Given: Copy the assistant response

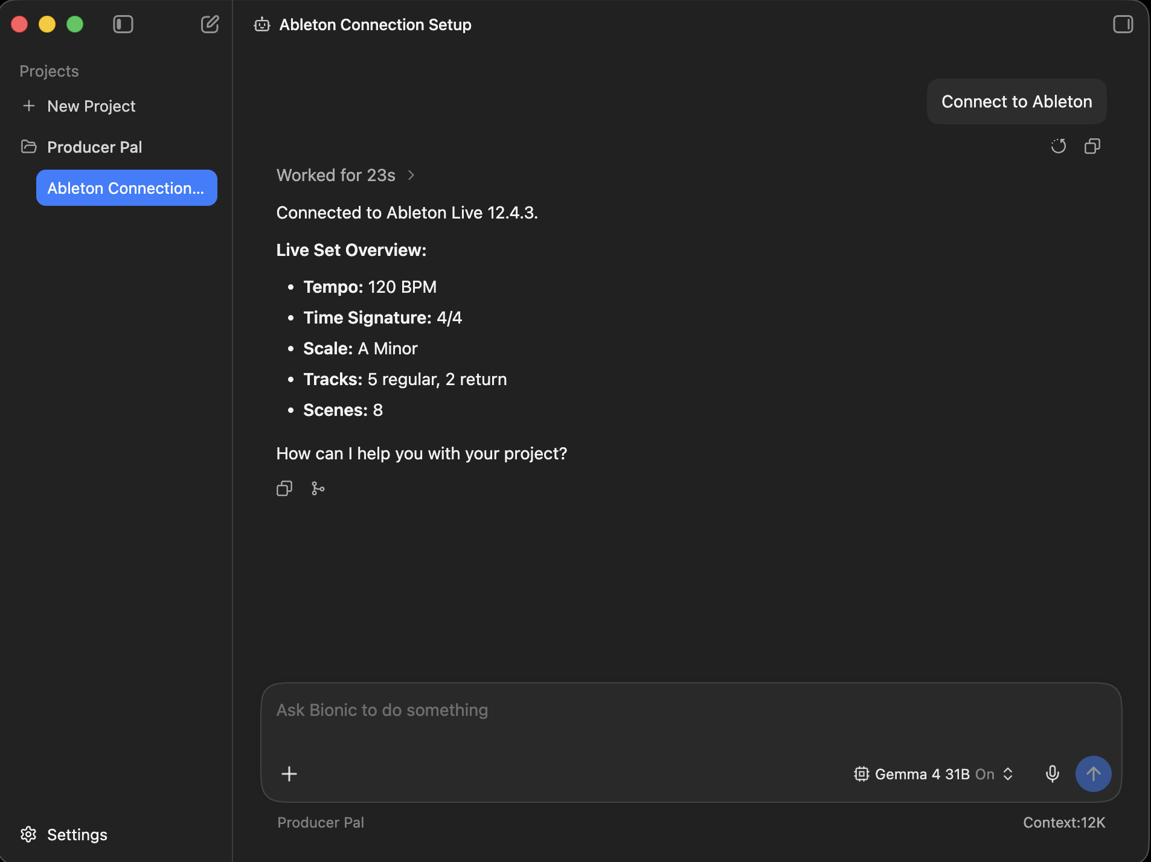Looking at the screenshot, I should point(284,488).
